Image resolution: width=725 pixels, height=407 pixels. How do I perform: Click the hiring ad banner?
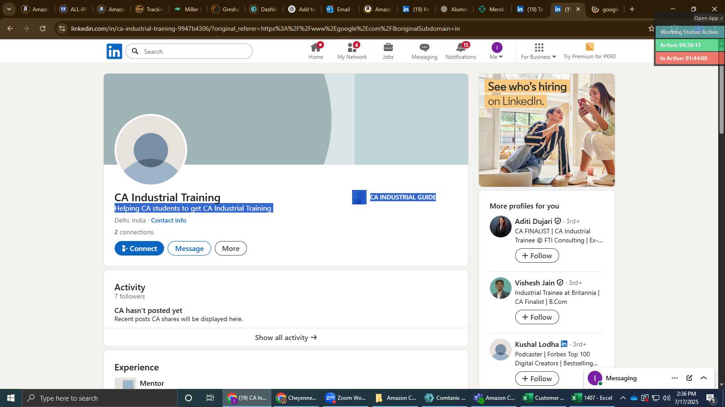pos(547,130)
